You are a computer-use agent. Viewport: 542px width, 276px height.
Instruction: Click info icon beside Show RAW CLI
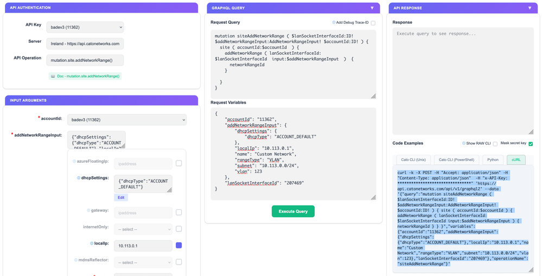[x=463, y=144]
